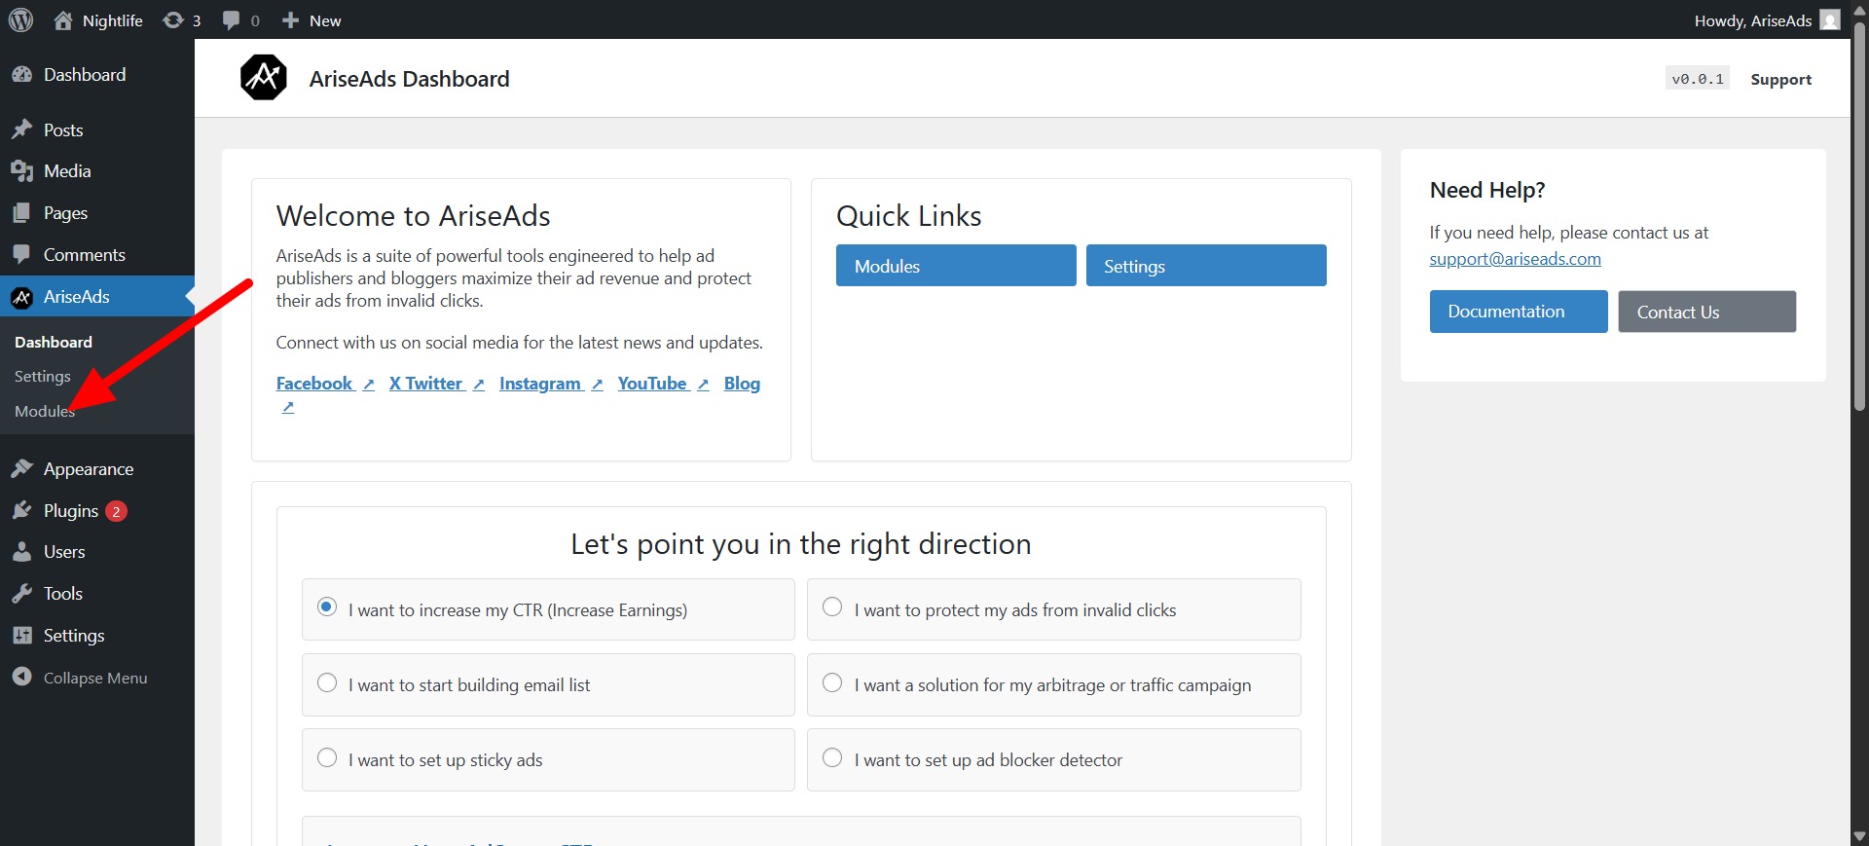Click external link arrow after Blog
The height and width of the screenshot is (846, 1869).
click(x=288, y=408)
